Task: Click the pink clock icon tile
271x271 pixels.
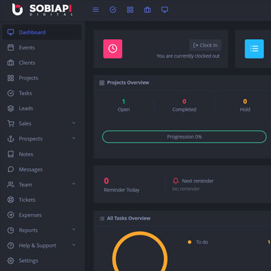Action: click(x=113, y=49)
